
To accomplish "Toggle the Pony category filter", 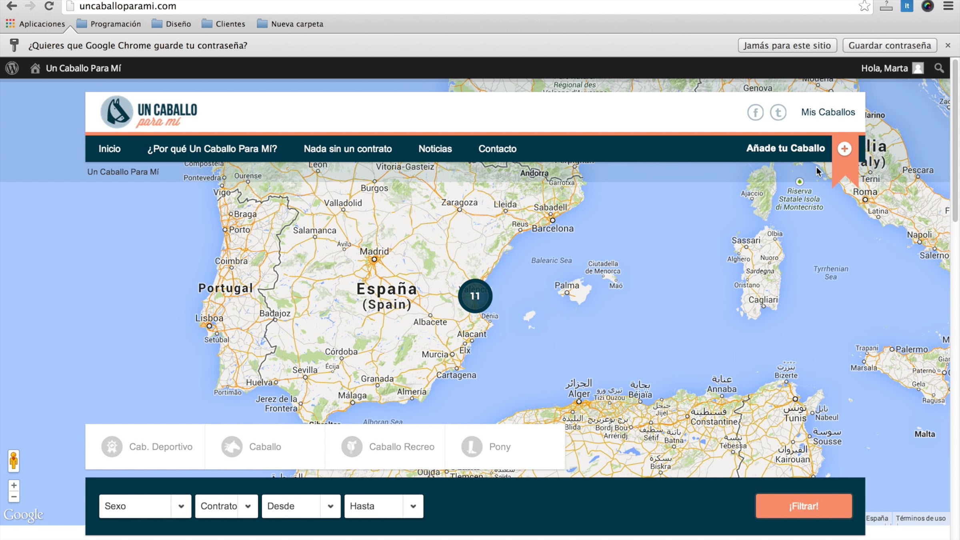I will pyautogui.click(x=486, y=446).
